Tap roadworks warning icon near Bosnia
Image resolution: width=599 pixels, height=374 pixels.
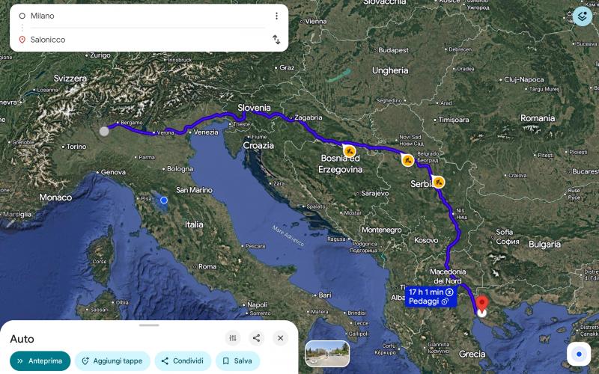click(349, 151)
